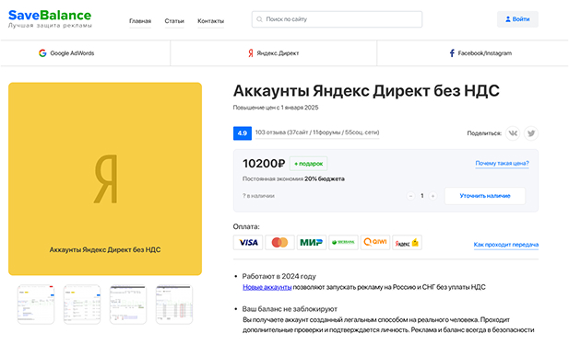This screenshot has height=345, width=569.
Task: Open the 103 отзыва reviews link
Action: [x=317, y=132]
